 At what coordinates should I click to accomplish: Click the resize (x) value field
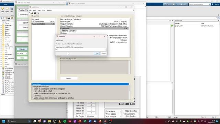tap(91, 108)
